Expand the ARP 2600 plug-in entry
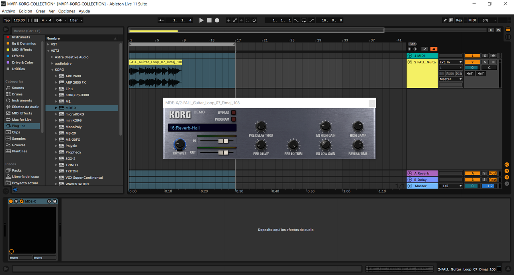Screen dimensions: 514x275 pyautogui.click(x=57, y=76)
